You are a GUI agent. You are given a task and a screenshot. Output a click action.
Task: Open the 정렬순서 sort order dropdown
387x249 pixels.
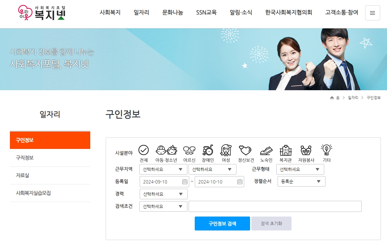pyautogui.click(x=301, y=181)
